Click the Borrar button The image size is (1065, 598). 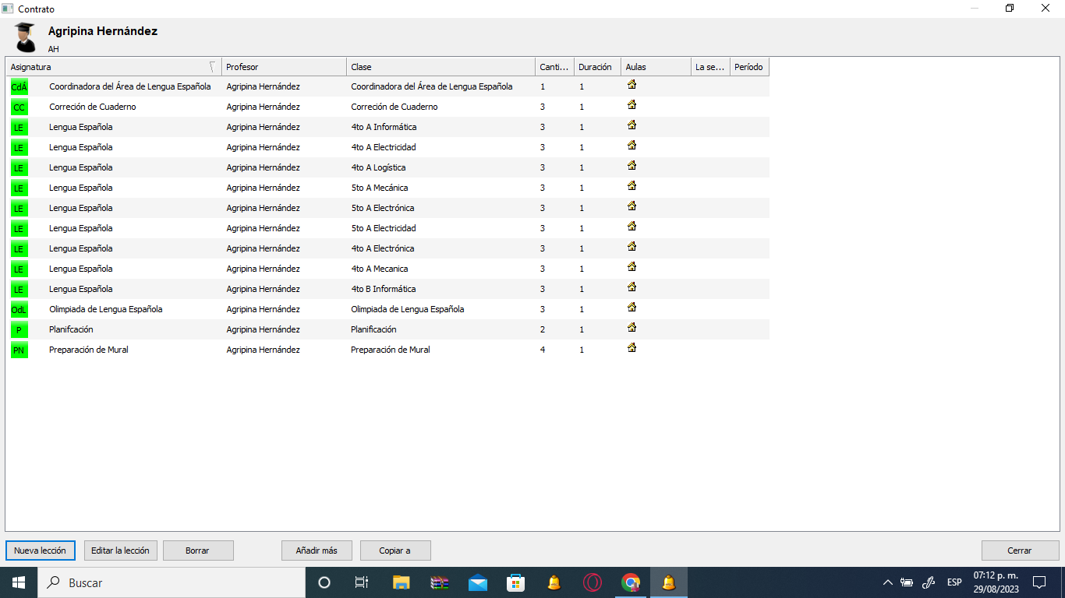coord(198,551)
